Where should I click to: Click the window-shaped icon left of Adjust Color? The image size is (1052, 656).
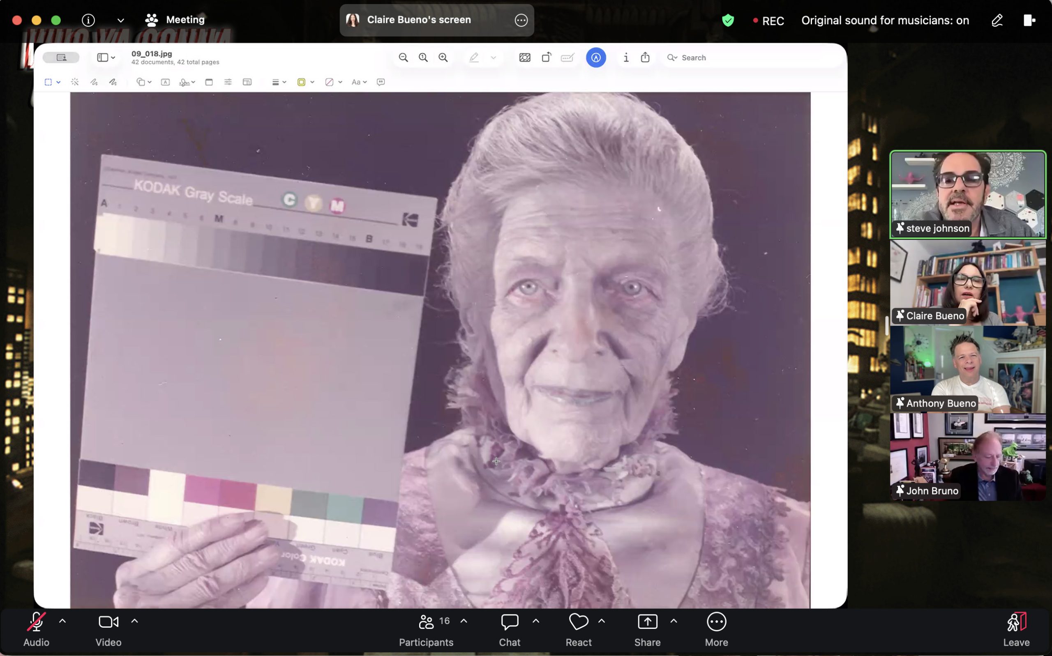point(209,82)
